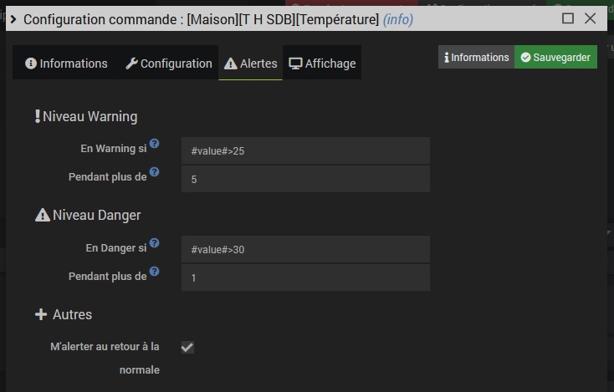The image size is (614, 392).
Task: Click the 'En Danger si' condition field
Action: (305, 250)
